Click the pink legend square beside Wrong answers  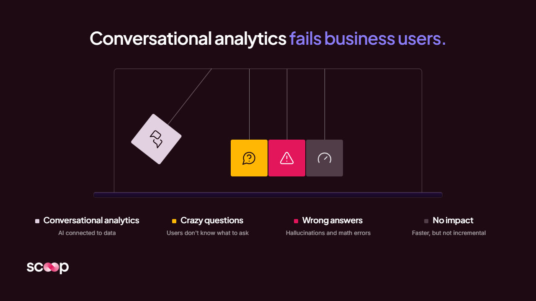(x=296, y=221)
